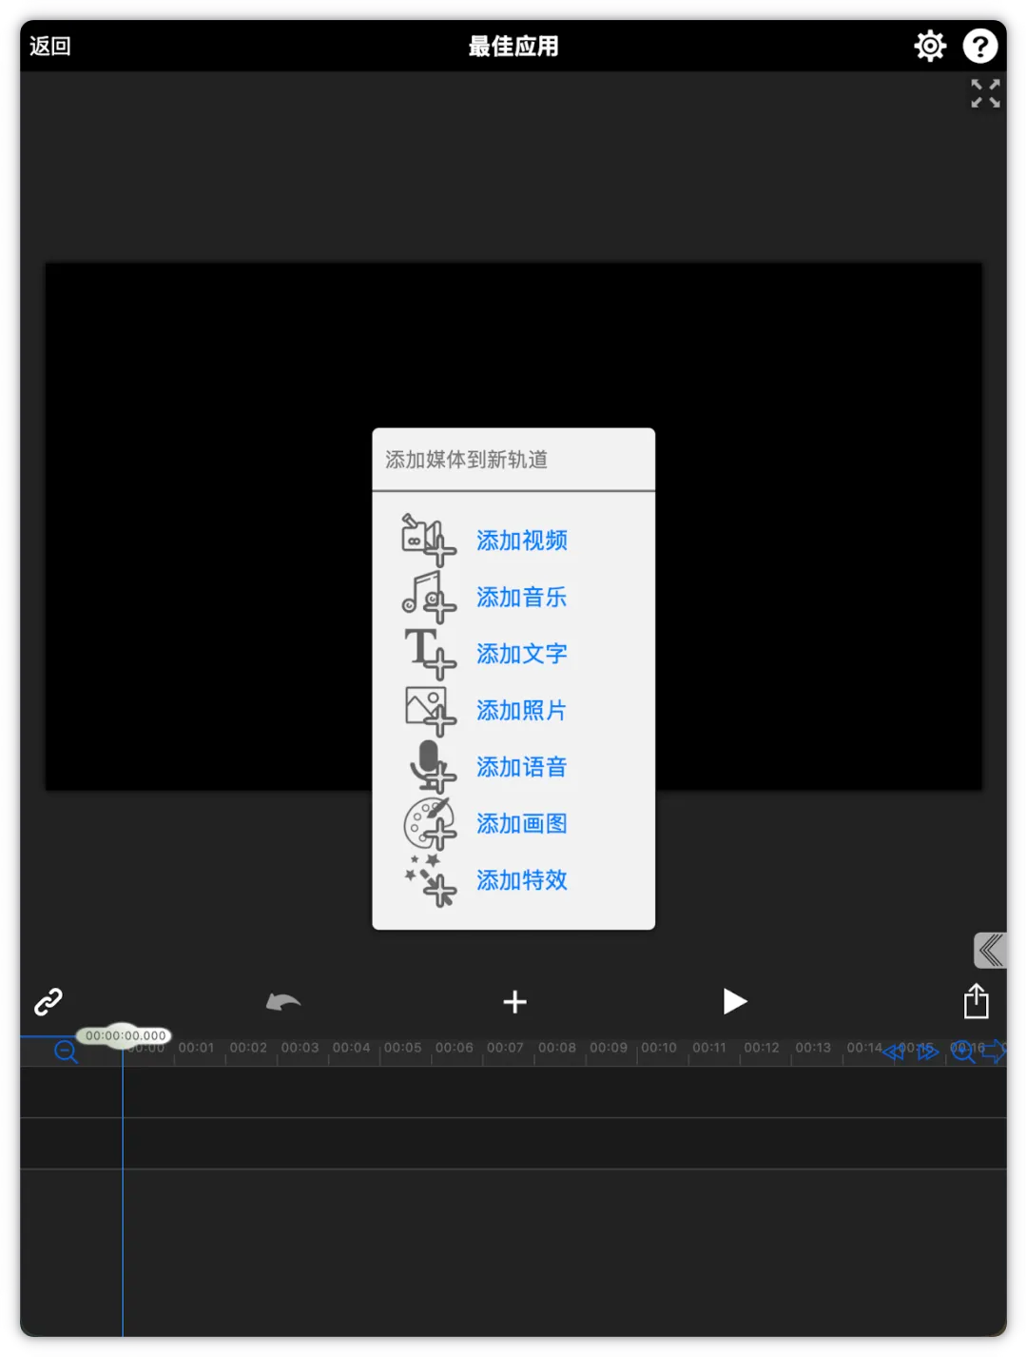Image resolution: width=1027 pixels, height=1357 pixels.
Task: Select 添加文字 menu entry
Action: 521,654
